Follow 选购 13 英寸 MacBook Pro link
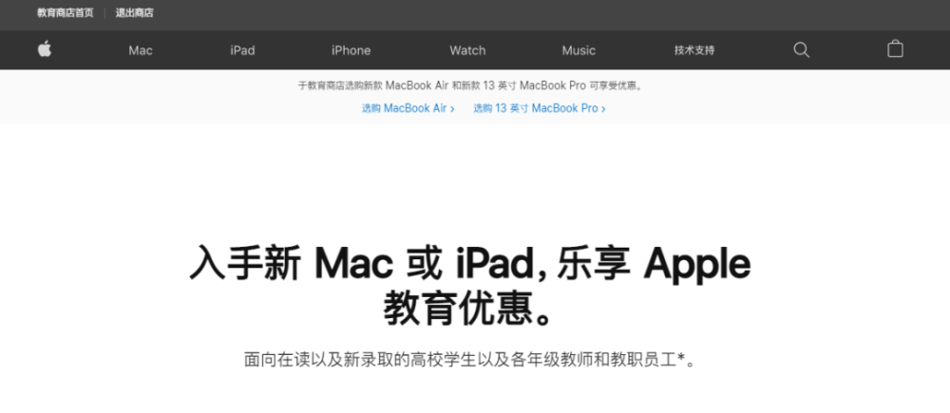Image resolution: width=950 pixels, height=413 pixels. (540, 108)
